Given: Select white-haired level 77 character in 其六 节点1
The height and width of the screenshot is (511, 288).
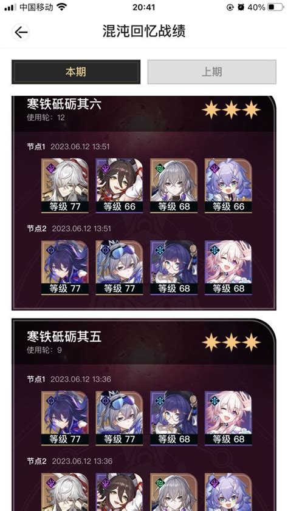Looking at the screenshot, I should (65, 186).
